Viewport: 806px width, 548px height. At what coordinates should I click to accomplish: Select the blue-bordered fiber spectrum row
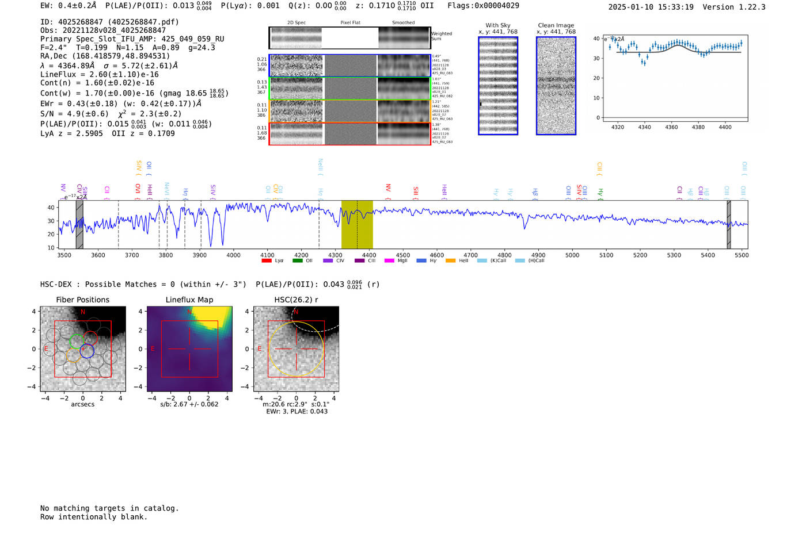point(349,66)
